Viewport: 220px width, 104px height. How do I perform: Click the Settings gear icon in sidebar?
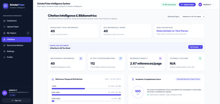pos(4,51)
